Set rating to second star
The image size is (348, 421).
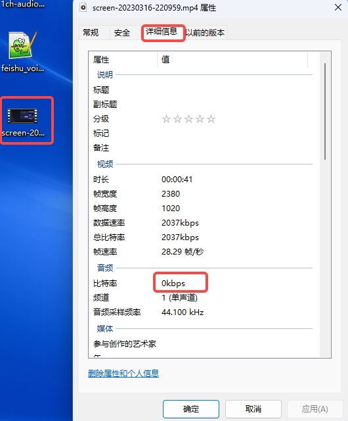click(177, 118)
